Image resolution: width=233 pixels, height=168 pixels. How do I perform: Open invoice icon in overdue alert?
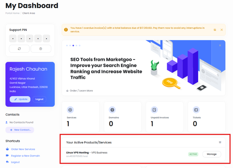pos(215,30)
